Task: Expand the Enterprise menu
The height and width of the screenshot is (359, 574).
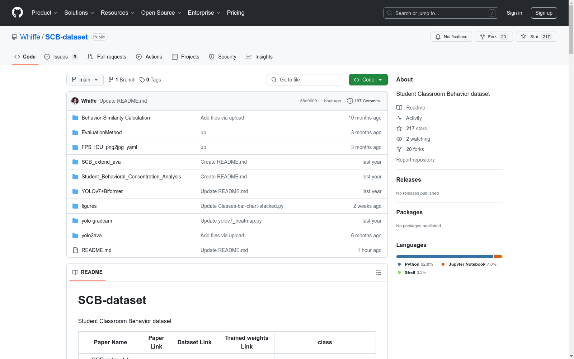Action: 204,13
